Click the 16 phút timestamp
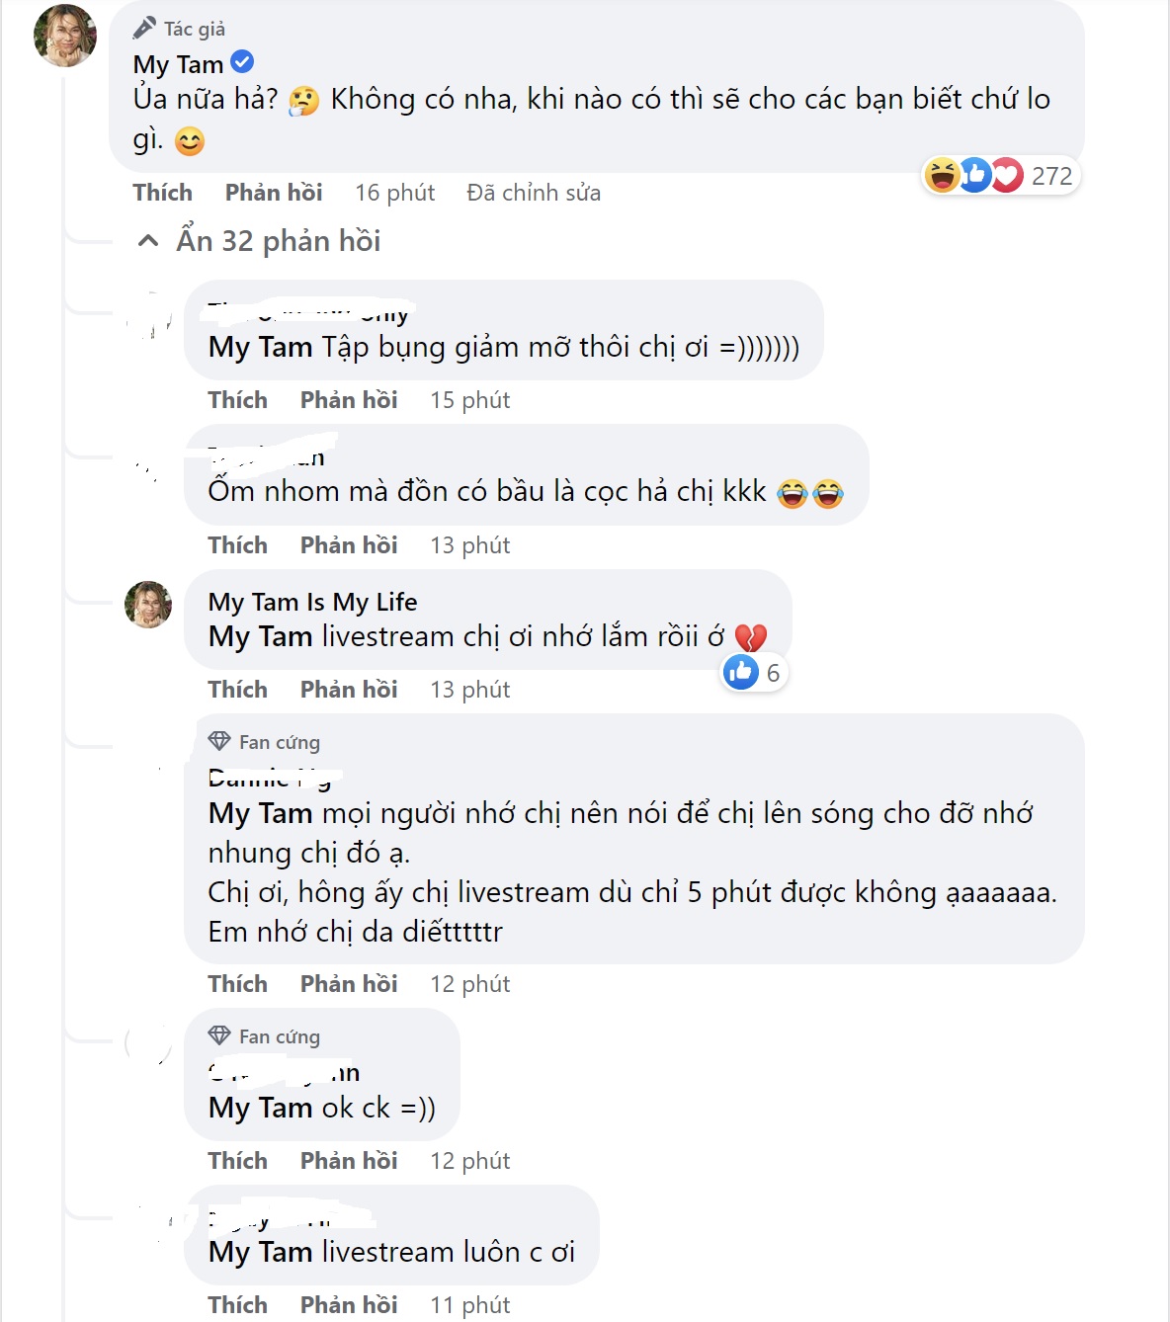This screenshot has width=1170, height=1322. 394,193
